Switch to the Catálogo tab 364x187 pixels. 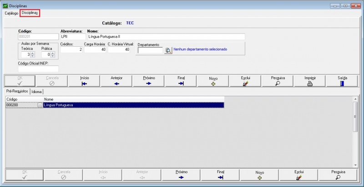[11, 13]
